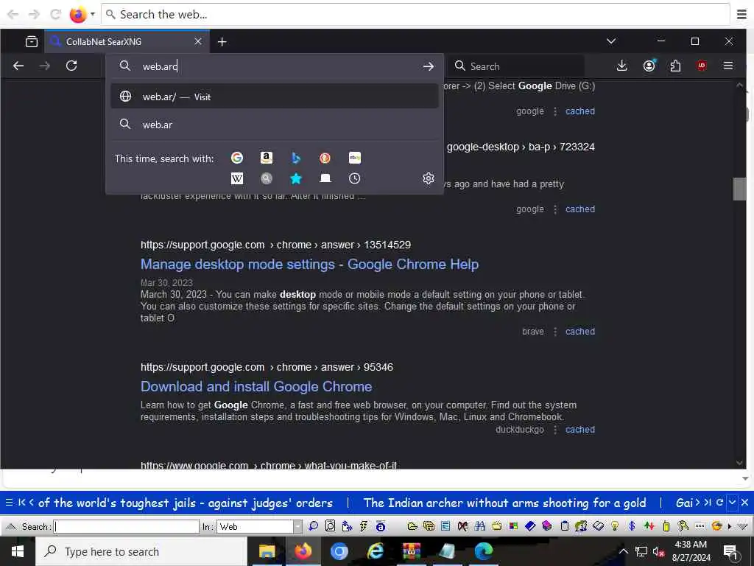Open search settings gear in the urlbar dropdown
This screenshot has width=754, height=566.
[x=428, y=178]
